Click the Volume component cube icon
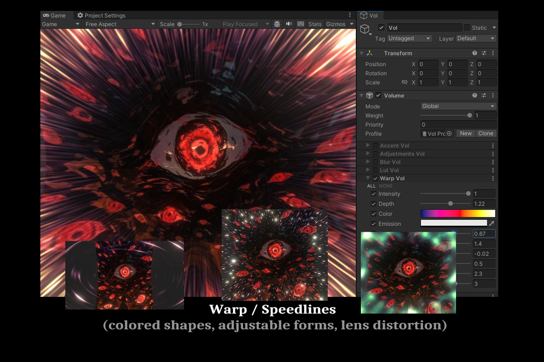544x362 pixels. (369, 95)
